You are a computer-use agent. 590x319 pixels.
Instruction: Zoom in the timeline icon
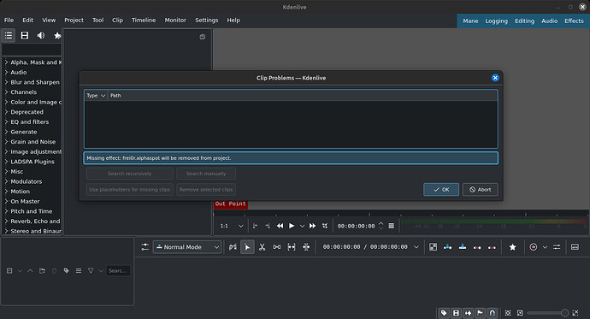(x=575, y=313)
